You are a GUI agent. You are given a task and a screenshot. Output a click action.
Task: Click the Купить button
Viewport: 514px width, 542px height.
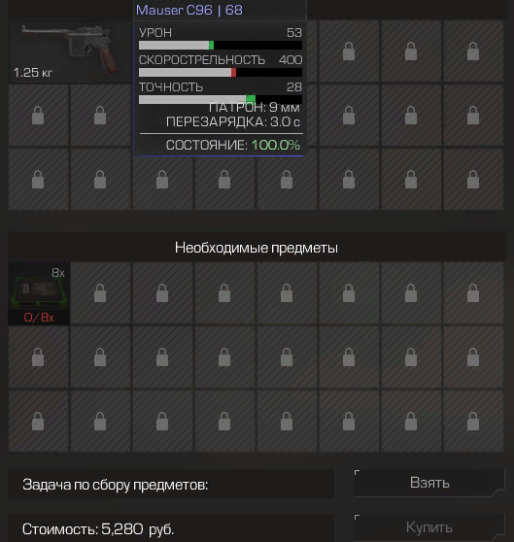coord(429,527)
